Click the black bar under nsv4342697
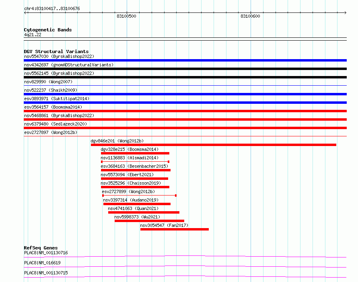Viewport: 358px width, 282px height. click(x=185, y=69)
